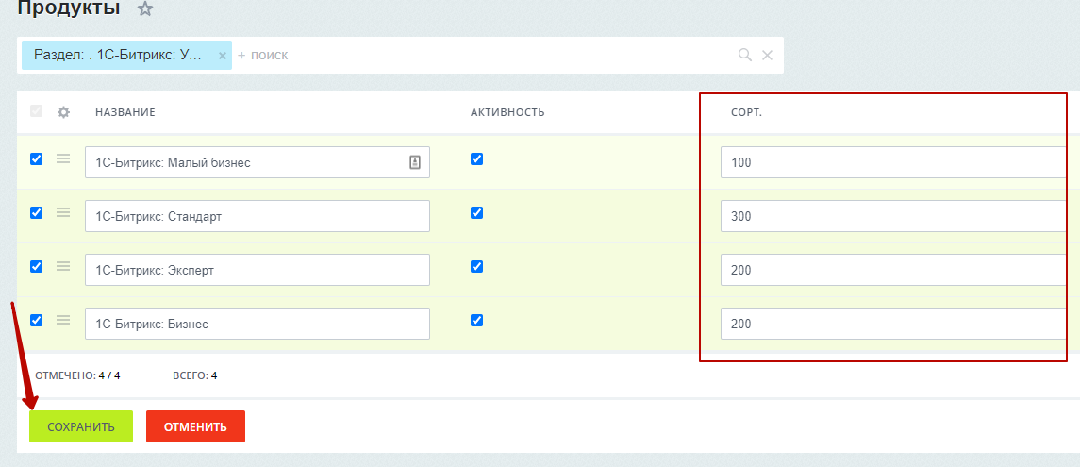Edit name field 1С-Битрикс: Малый бизнес

click(x=258, y=162)
